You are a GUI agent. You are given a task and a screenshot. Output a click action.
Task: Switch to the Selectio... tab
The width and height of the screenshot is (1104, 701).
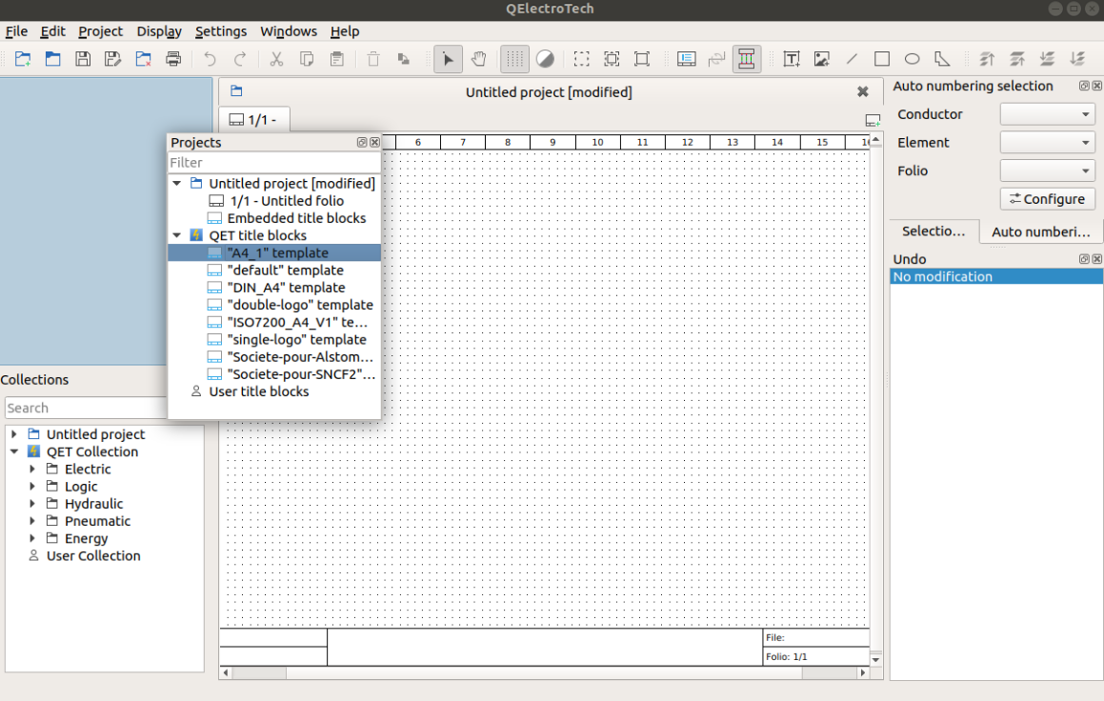pyautogui.click(x=933, y=230)
